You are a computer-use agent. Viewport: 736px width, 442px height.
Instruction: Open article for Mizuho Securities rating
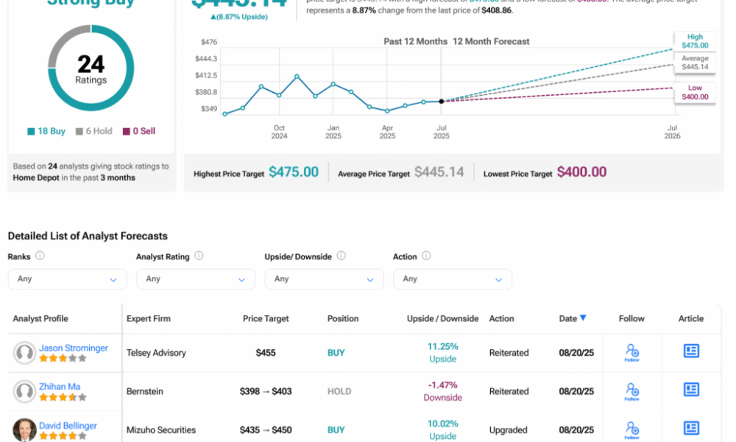click(x=691, y=428)
